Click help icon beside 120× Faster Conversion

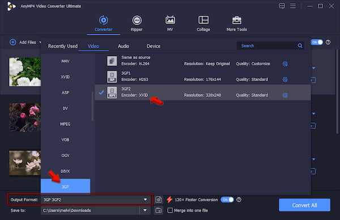[239, 200]
